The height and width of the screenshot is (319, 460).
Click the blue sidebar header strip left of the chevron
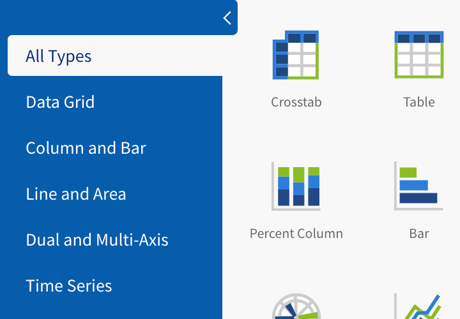pyautogui.click(x=109, y=18)
